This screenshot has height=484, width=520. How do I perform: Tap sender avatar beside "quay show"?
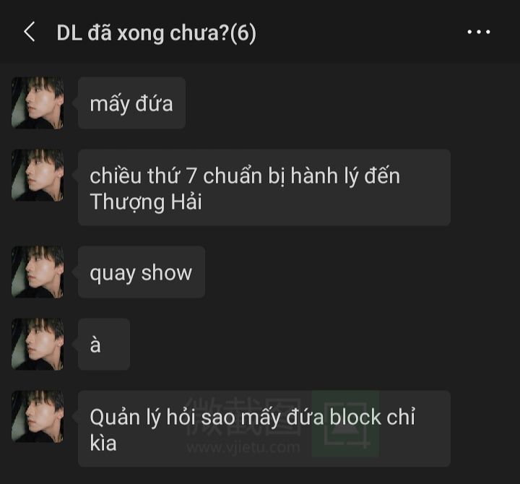pyautogui.click(x=38, y=272)
